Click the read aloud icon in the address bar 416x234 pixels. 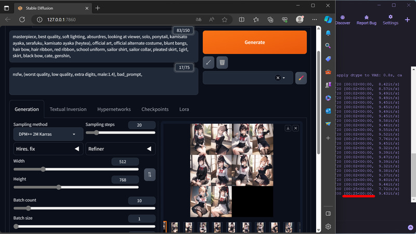click(212, 20)
